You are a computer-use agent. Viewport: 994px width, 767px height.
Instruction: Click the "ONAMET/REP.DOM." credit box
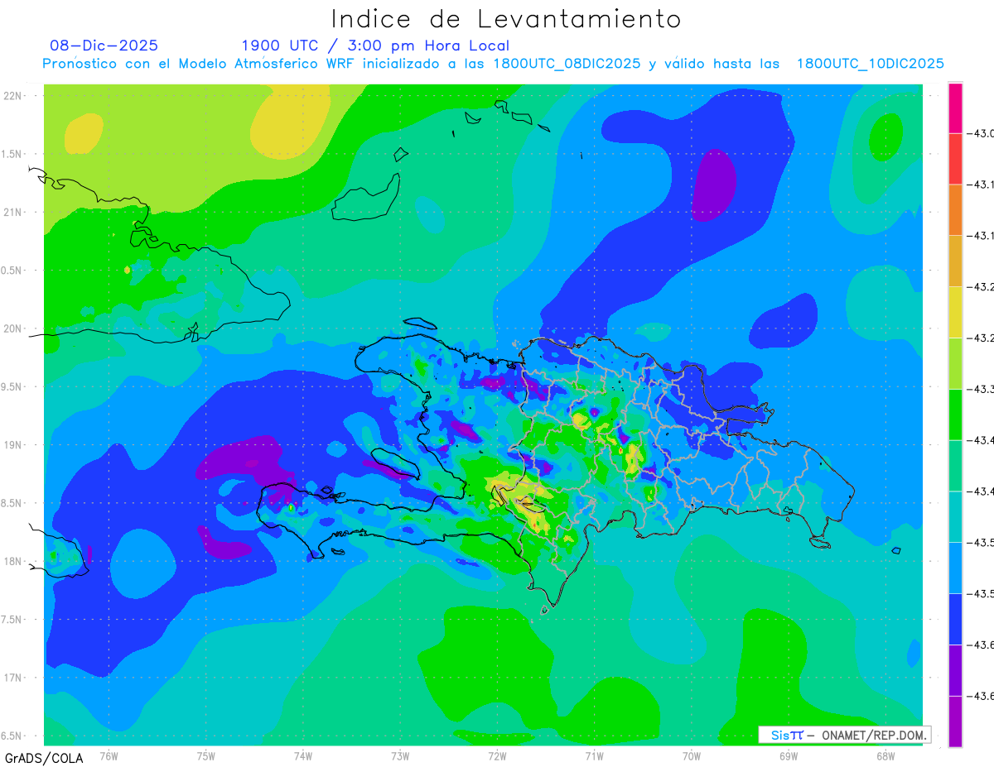pyautogui.click(x=844, y=735)
